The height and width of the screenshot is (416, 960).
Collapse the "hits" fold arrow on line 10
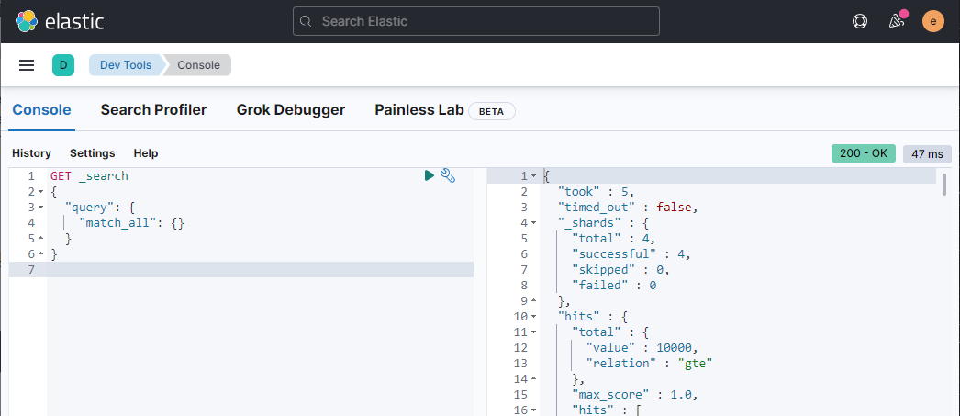click(x=533, y=316)
